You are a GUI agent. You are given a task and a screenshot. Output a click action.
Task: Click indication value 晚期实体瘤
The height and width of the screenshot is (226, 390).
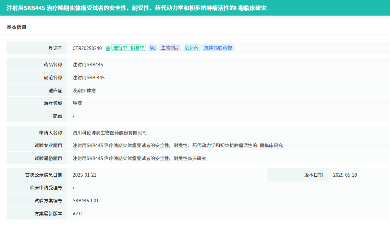click(84, 91)
